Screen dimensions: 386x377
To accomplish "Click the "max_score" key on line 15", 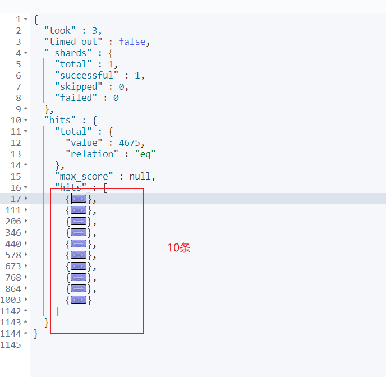I will point(84,176).
